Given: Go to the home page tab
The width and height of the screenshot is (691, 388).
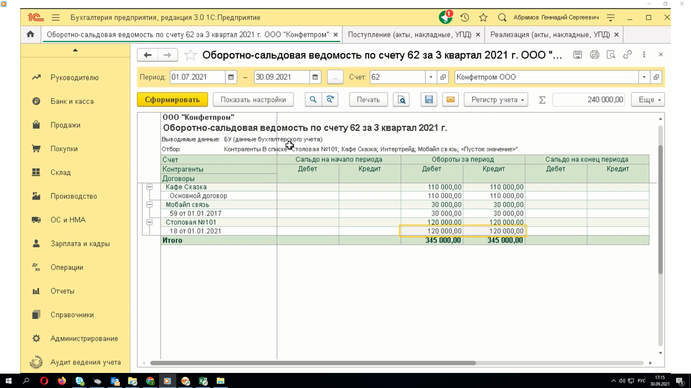Looking at the screenshot, I should coord(31,34).
